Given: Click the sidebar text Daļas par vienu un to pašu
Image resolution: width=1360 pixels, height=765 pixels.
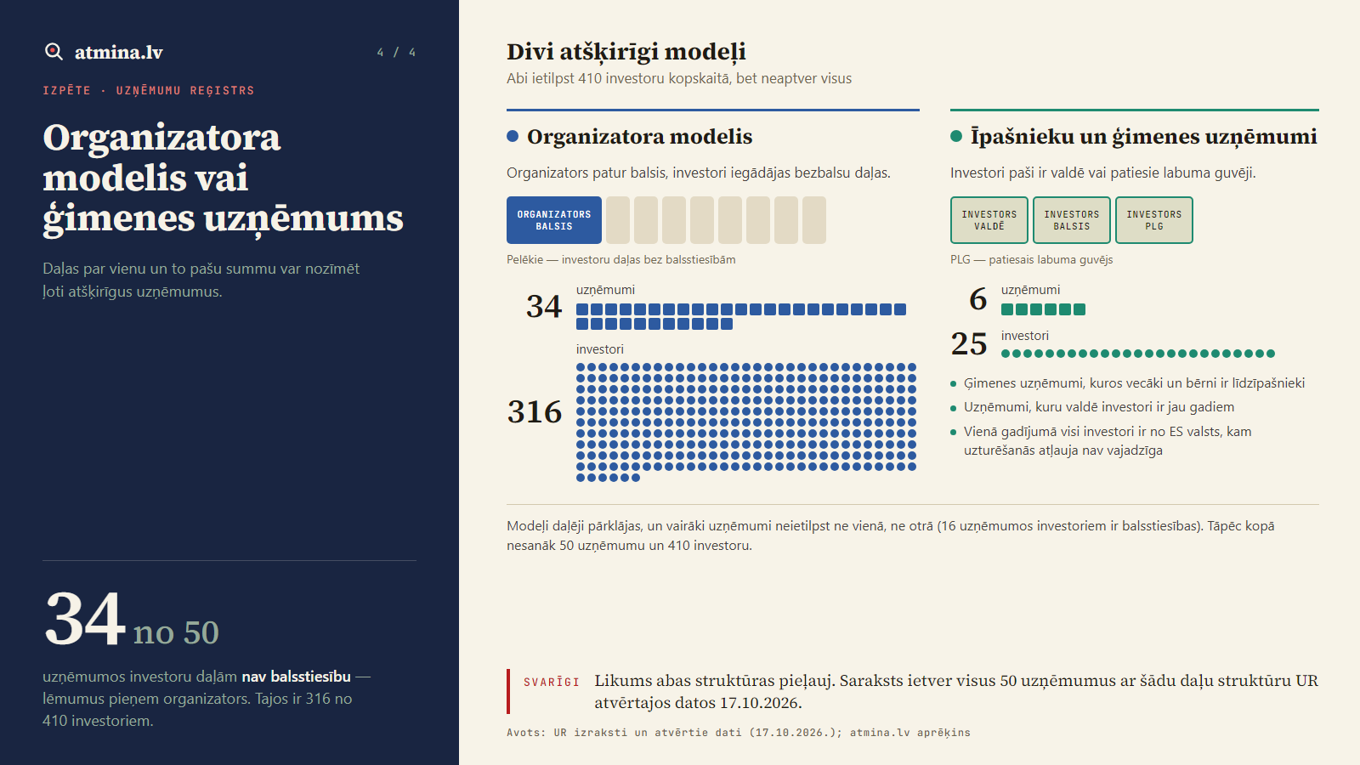Looking at the screenshot, I should tap(201, 280).
